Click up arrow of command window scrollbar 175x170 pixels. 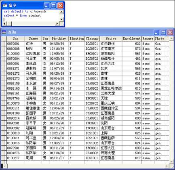[x=61, y=12]
